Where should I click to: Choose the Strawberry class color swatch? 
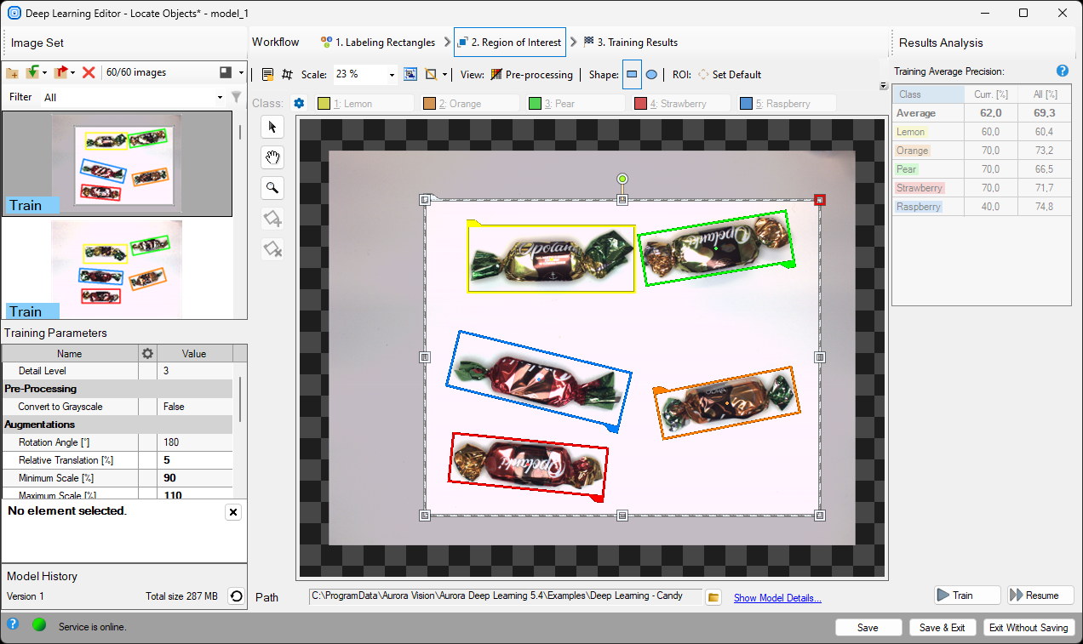click(x=640, y=104)
